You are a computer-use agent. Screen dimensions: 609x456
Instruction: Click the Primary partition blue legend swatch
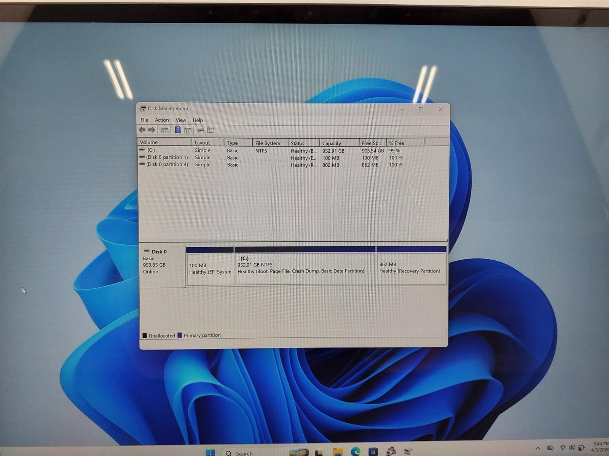[180, 336]
